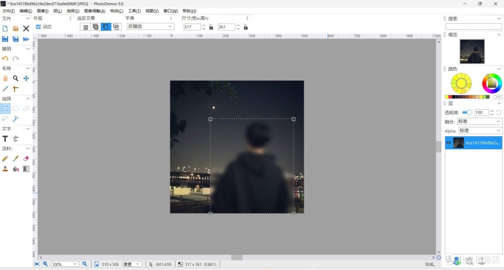The image size is (504, 270).
Task: Collapse the 文件 tool section
Action: pos(28,18)
